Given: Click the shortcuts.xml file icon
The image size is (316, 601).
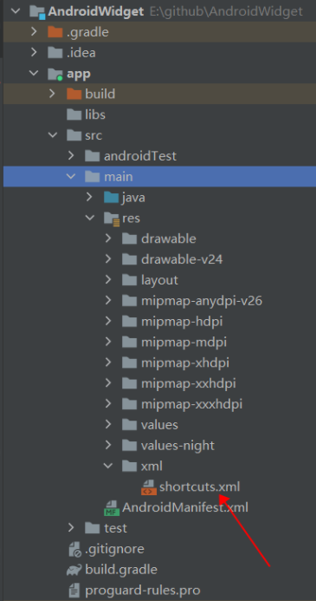Looking at the screenshot, I should coord(148,487).
